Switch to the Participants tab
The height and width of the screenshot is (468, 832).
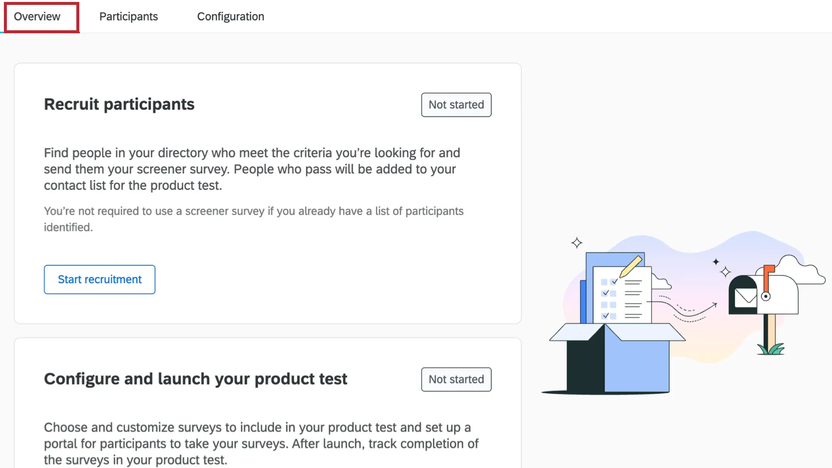pos(128,16)
